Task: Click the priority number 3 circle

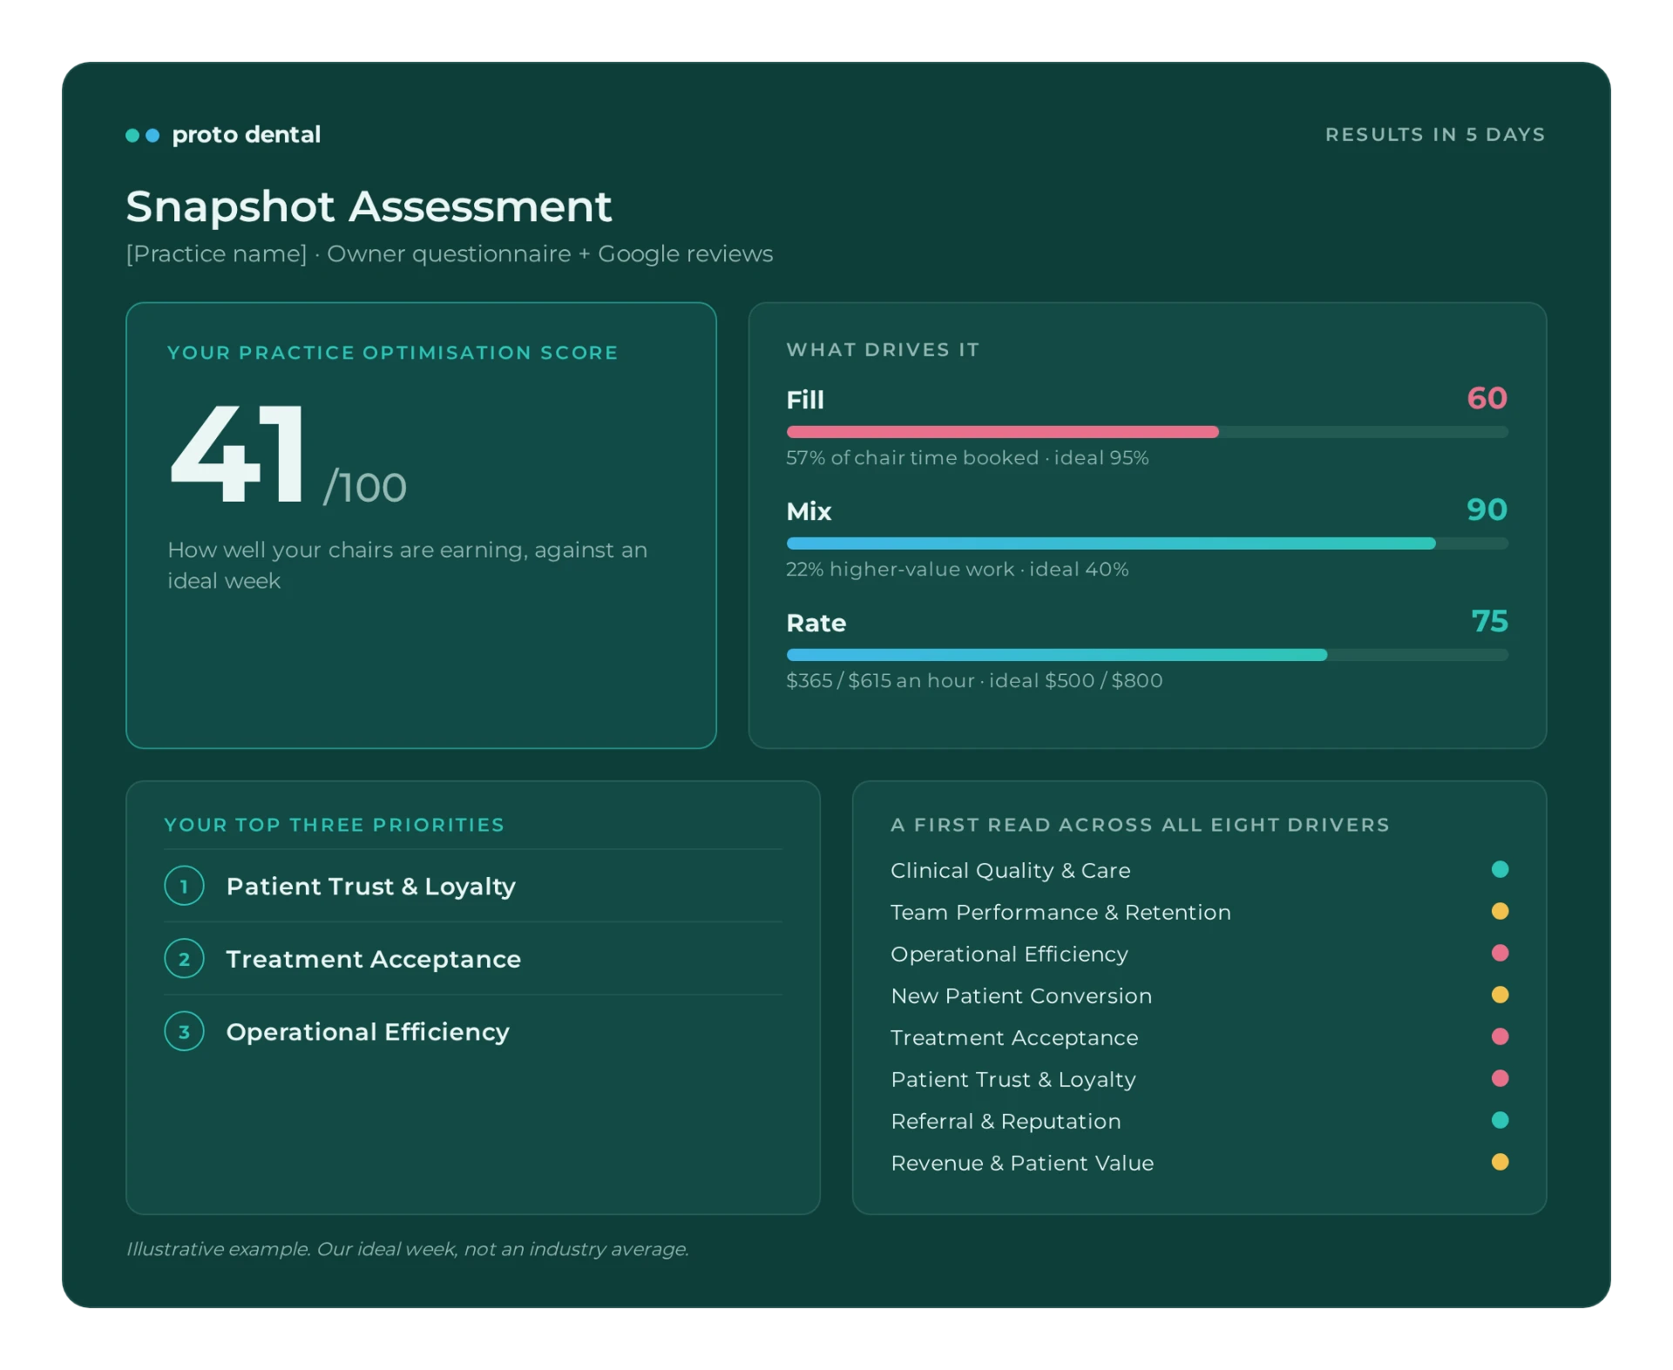Action: tap(184, 1032)
